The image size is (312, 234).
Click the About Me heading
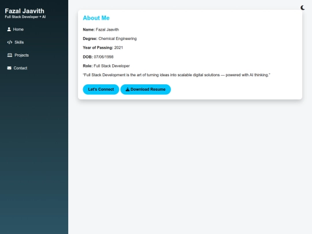coord(96,18)
